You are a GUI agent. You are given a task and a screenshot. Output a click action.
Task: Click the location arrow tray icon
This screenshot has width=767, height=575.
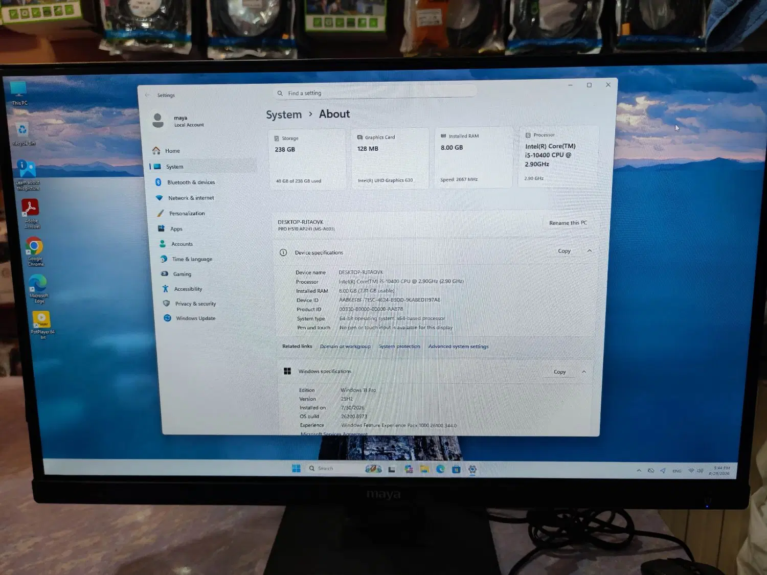point(663,471)
